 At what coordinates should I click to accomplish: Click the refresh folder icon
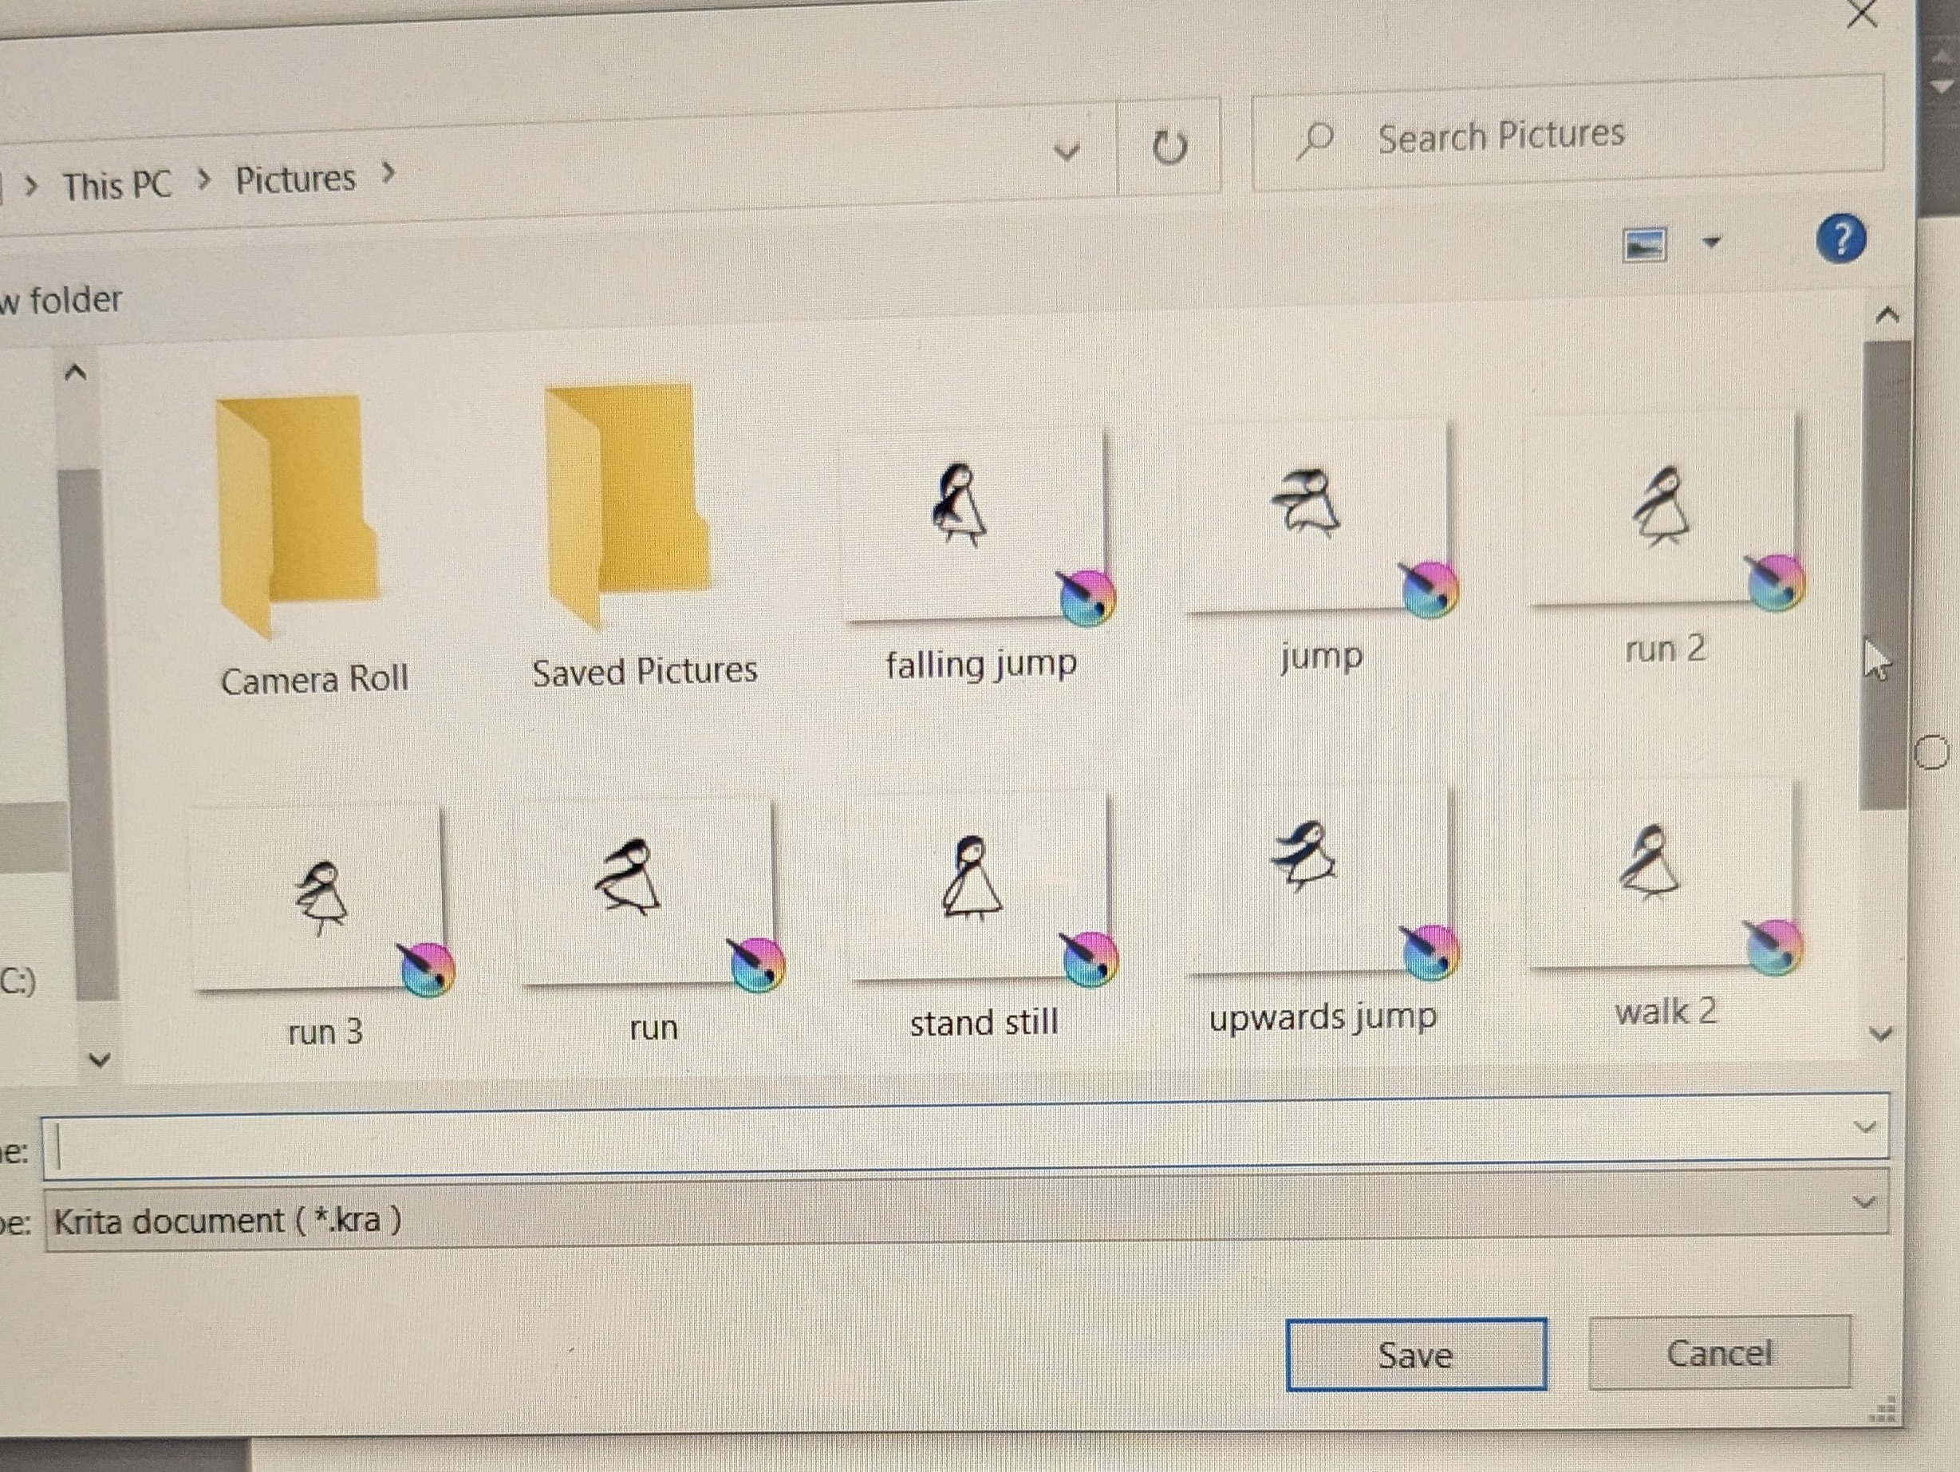coord(1169,147)
